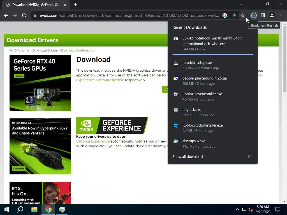Viewport: 287px width, 215px height.
Task: Click the ramdisk_setup.exe file icon
Action: click(x=176, y=63)
